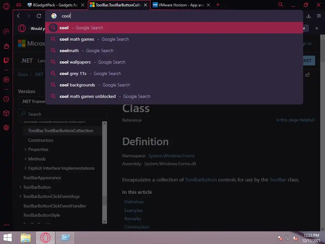Screen dimensions: 325x244
Task: Select 'coolmath' suggestion
Action: [174, 51]
